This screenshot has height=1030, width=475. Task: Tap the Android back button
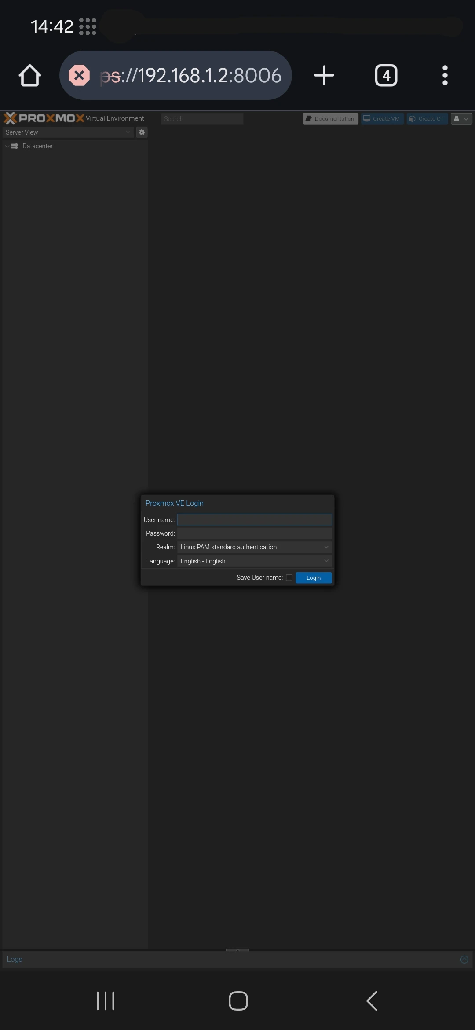[x=372, y=1001]
